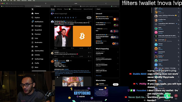Screen dimensions: 182x102
Task: Bookmark That Martini Guy post
Action: 88,48
